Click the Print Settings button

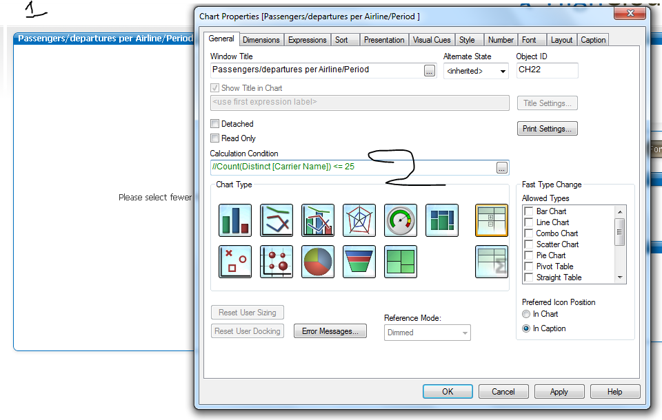click(x=547, y=129)
